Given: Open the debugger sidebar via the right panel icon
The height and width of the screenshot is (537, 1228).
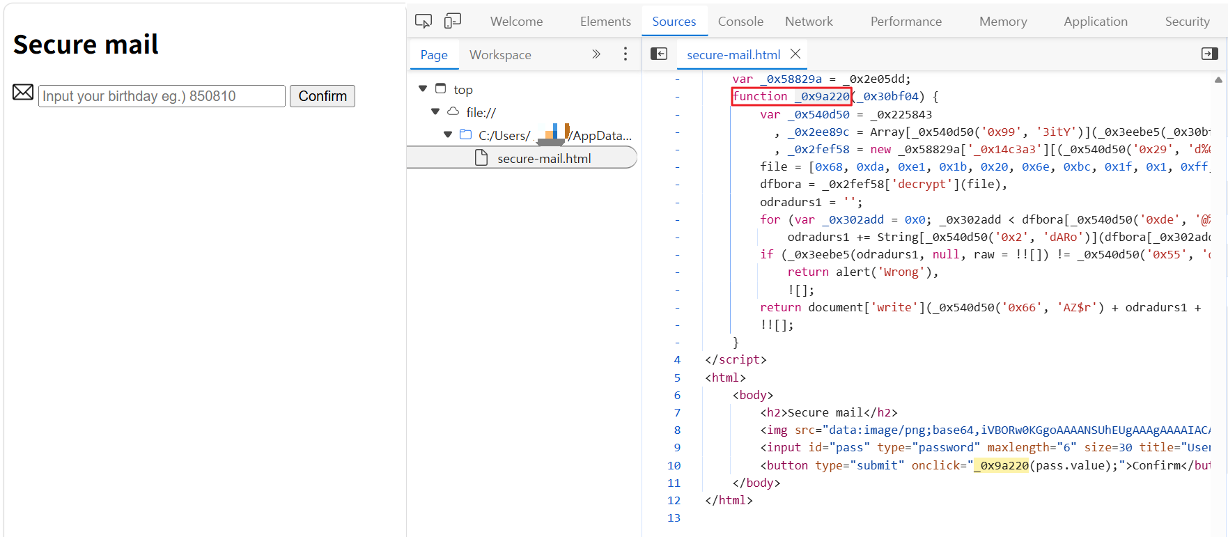Looking at the screenshot, I should [x=1210, y=54].
